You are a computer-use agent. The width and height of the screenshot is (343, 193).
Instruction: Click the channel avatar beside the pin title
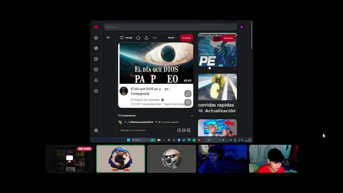[124, 91]
